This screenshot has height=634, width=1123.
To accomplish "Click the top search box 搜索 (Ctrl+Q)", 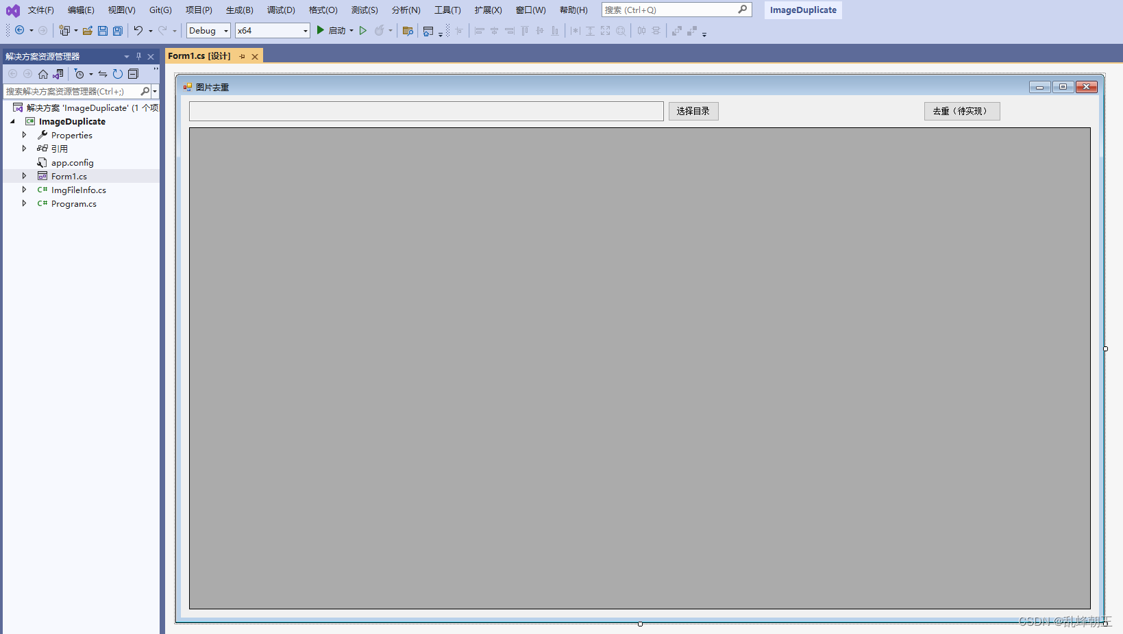I will [x=676, y=10].
